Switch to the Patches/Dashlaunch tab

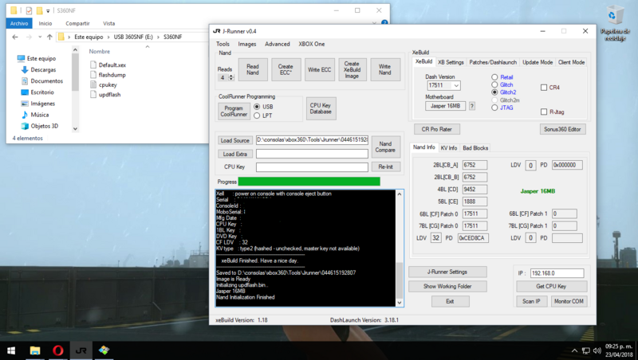tap(493, 62)
